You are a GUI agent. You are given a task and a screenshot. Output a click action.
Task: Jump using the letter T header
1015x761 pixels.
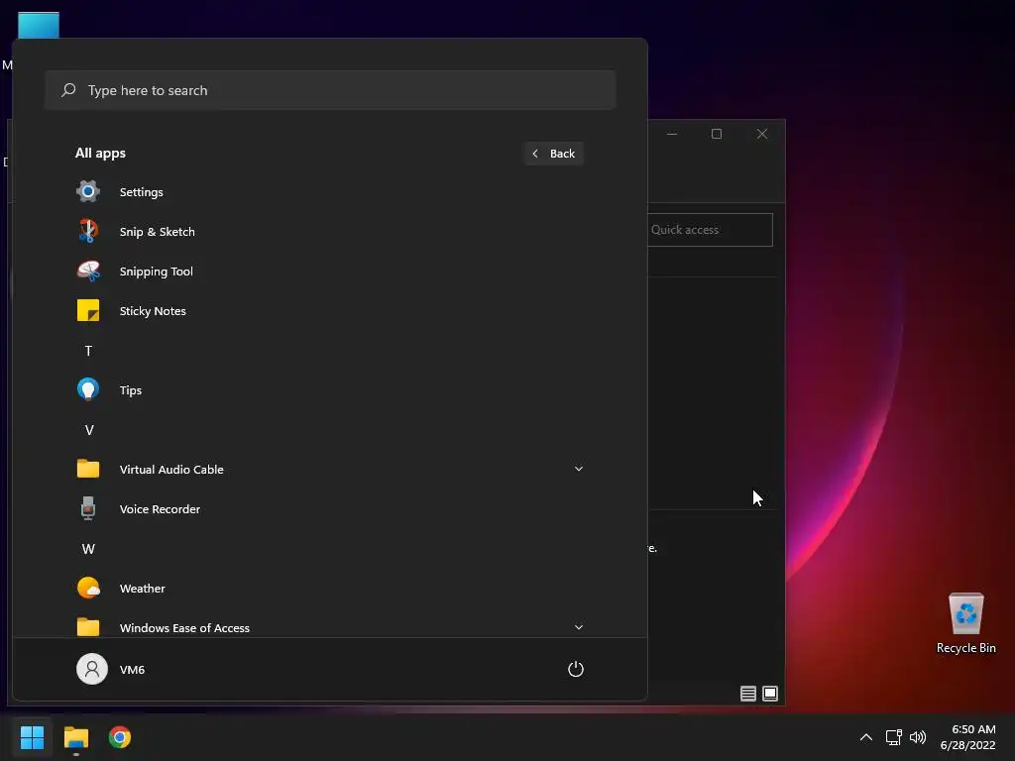click(x=88, y=351)
